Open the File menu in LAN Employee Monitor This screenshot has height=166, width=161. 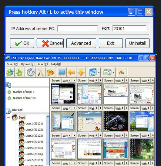12,64
